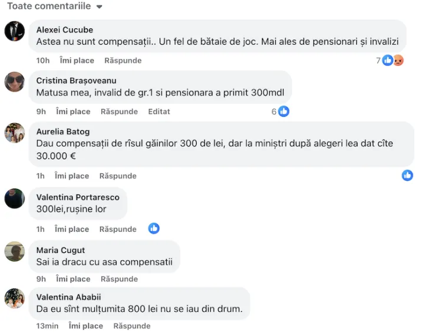The width and height of the screenshot is (436, 333).
Task: Open Alexei Cucube's profile picture
Action: point(15,31)
